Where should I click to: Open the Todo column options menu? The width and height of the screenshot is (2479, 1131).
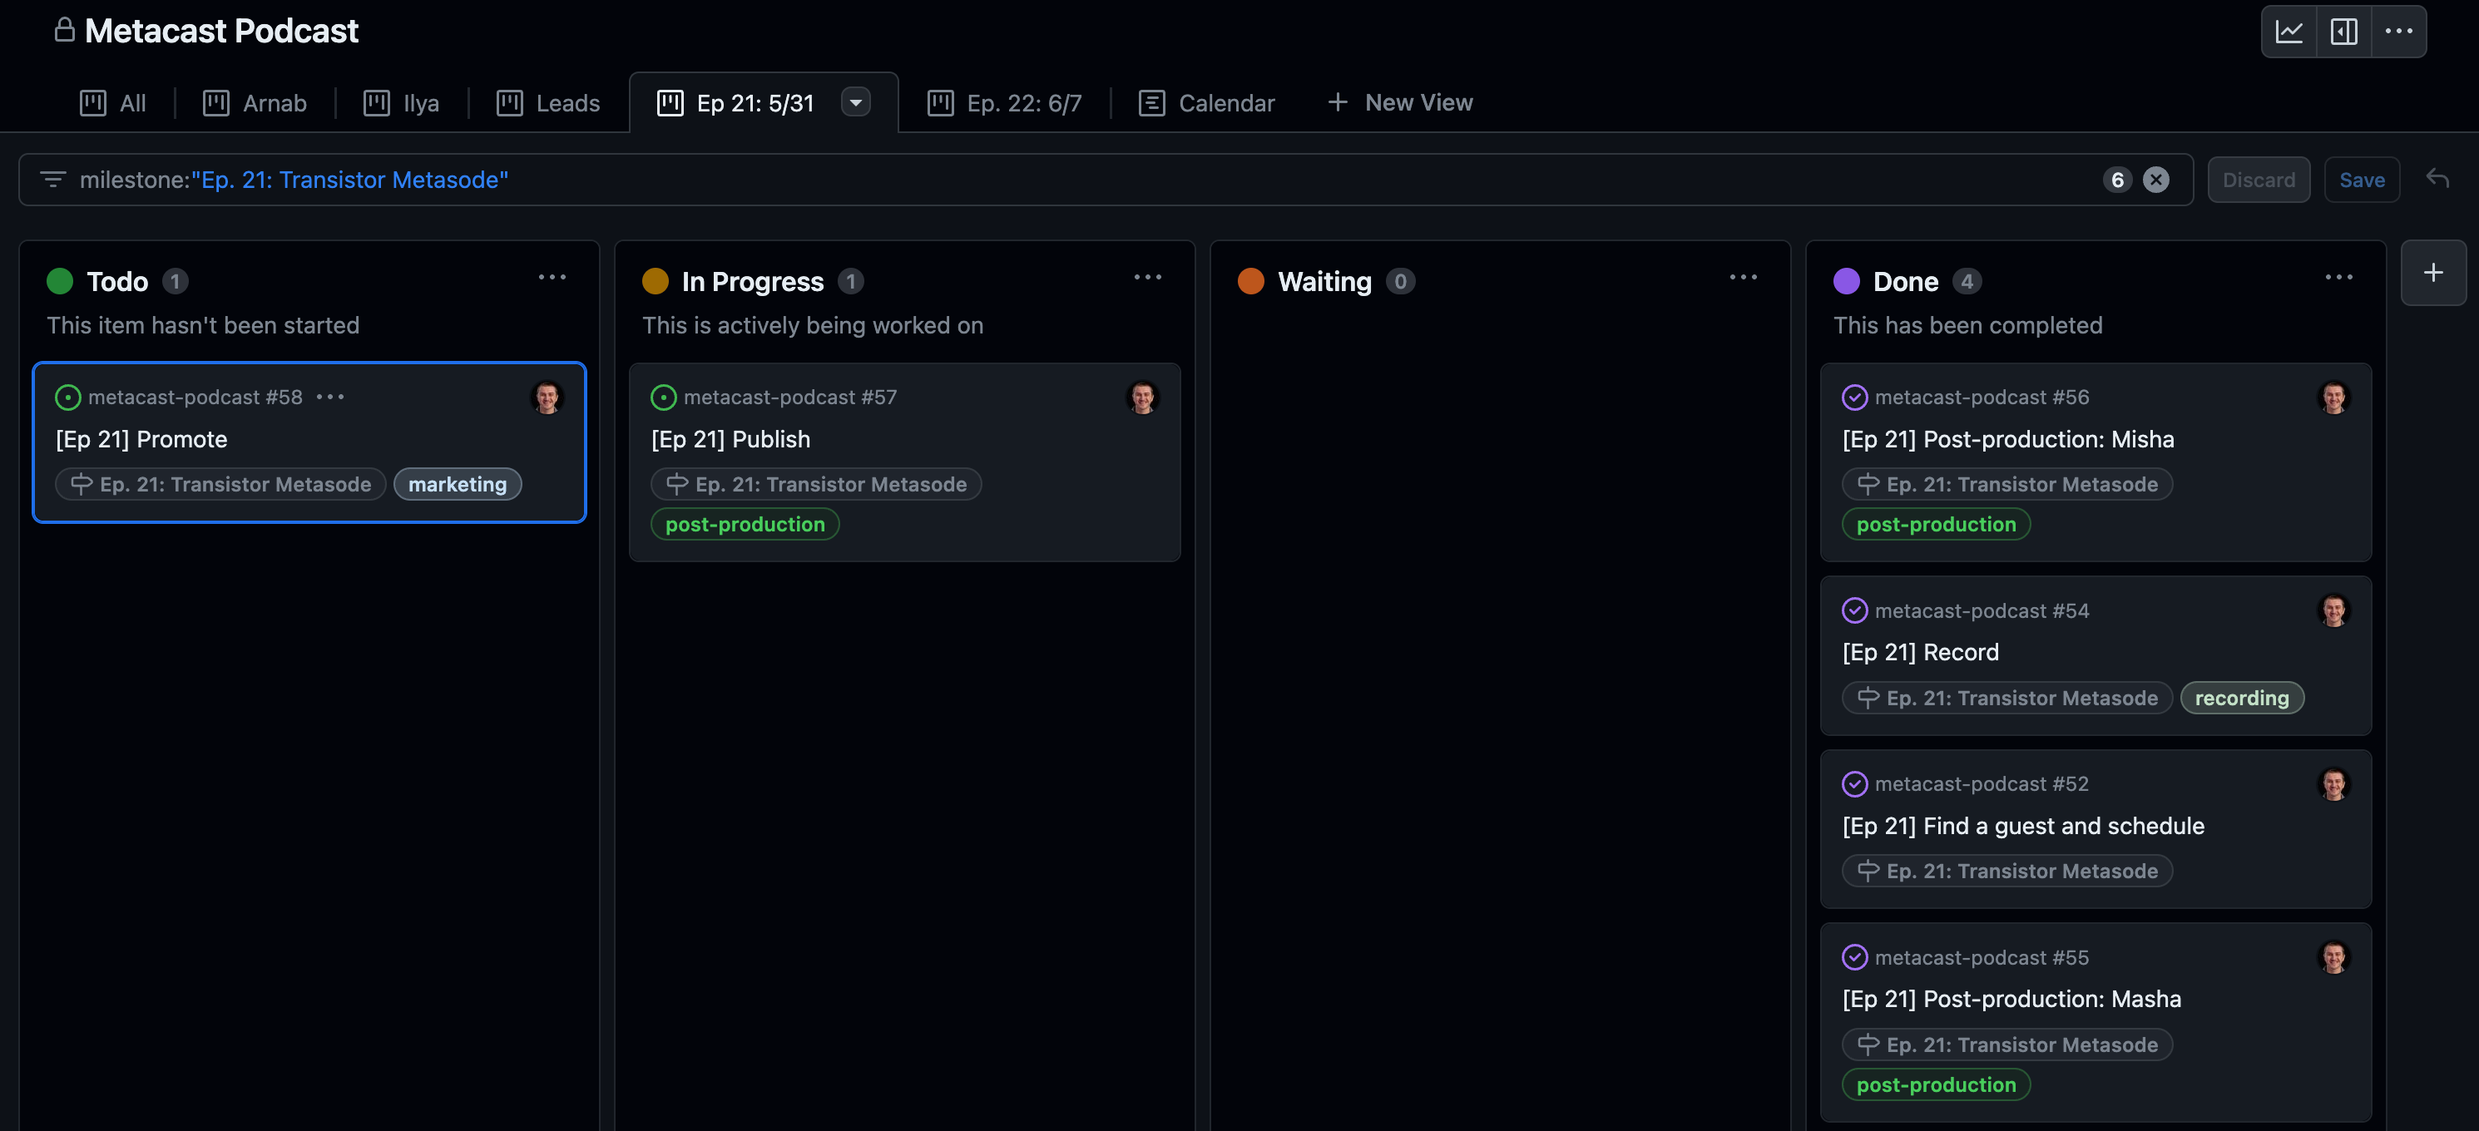552,277
